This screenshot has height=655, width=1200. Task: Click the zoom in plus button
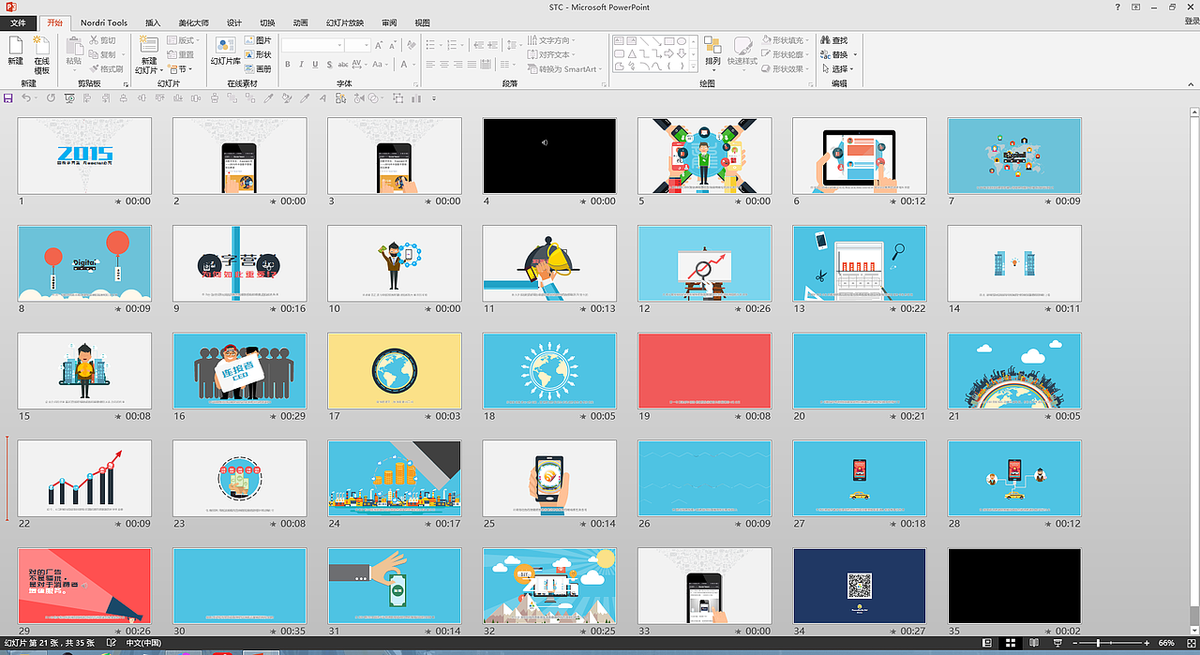1146,644
